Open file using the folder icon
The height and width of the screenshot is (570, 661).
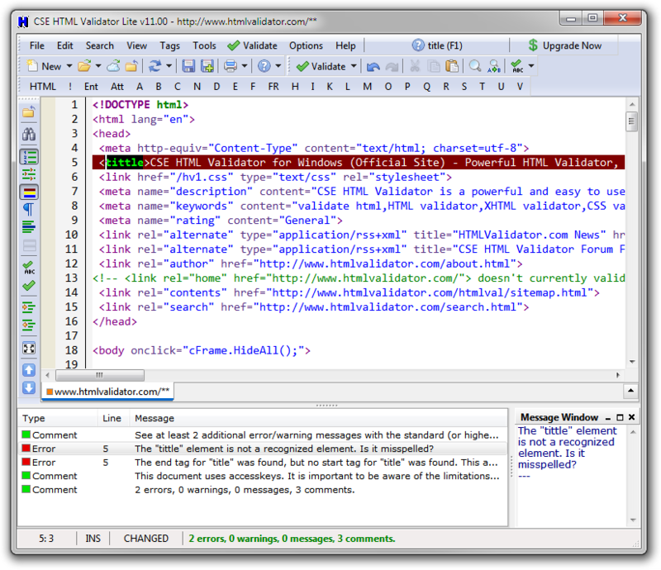pyautogui.click(x=84, y=66)
